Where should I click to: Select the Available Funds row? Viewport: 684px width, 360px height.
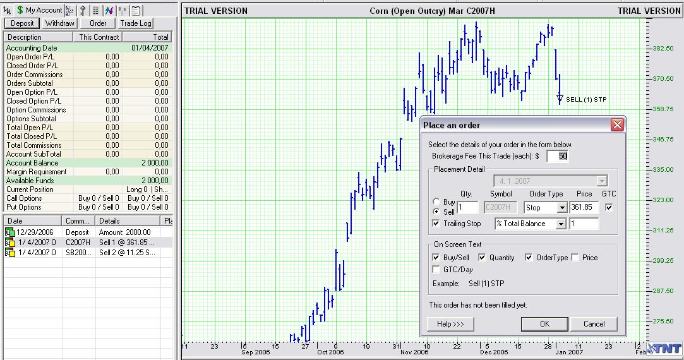click(x=88, y=181)
